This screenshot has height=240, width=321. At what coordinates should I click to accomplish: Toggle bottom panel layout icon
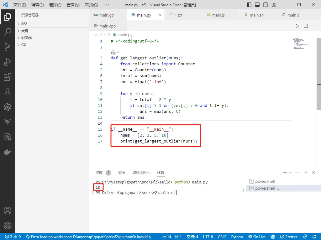pos(257,5)
